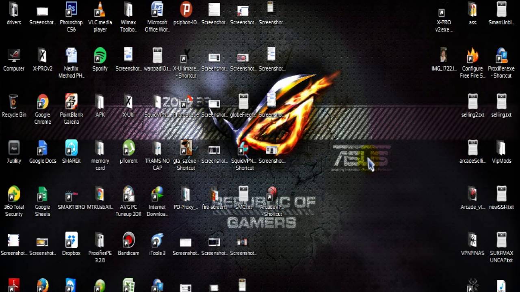Launch µTorrent shortcut
Screen dimensions: 520x292
(128, 148)
